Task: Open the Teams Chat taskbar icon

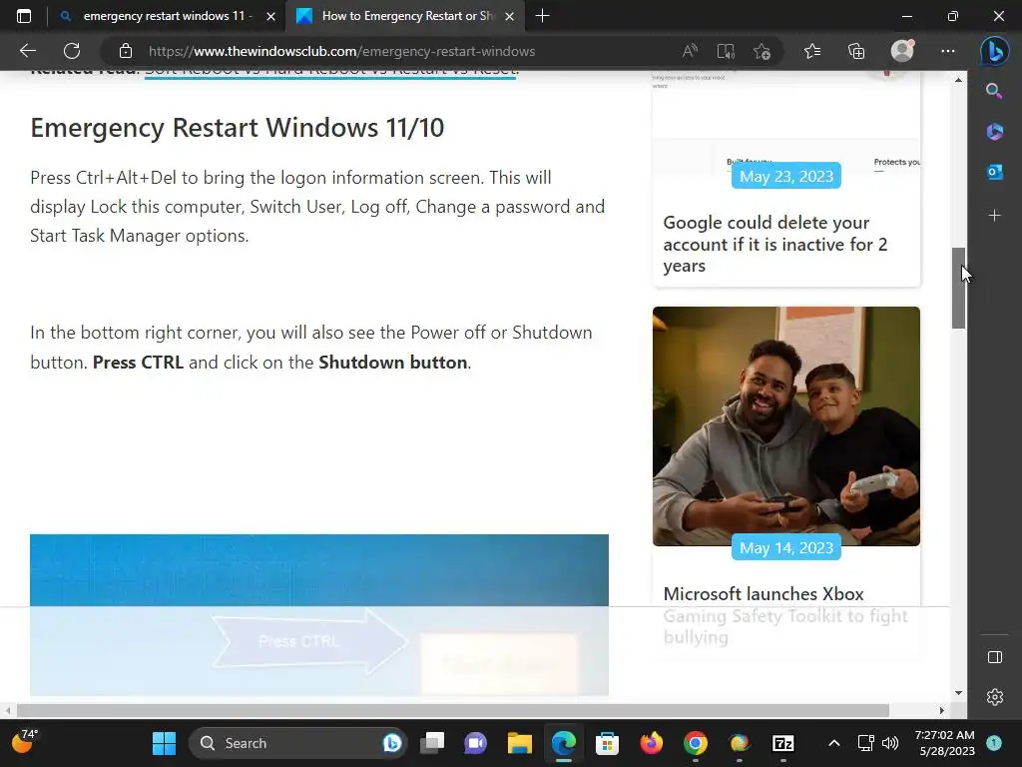Action: tap(476, 743)
